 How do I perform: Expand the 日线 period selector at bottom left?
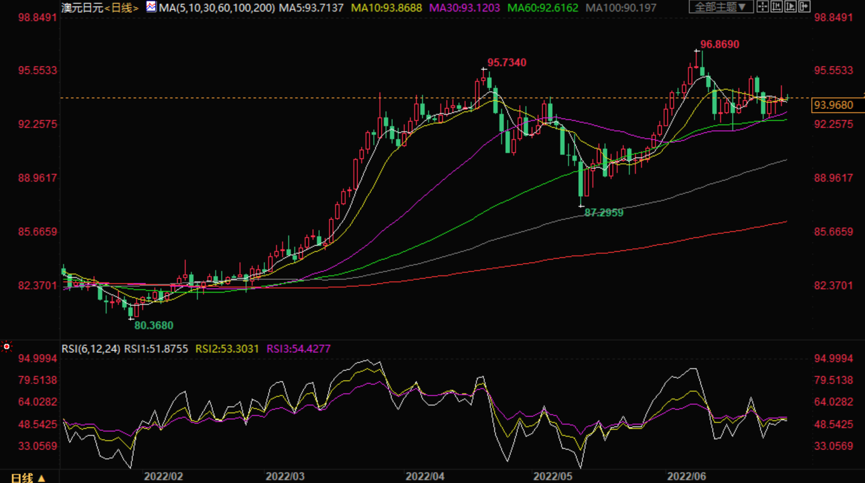(x=28, y=478)
